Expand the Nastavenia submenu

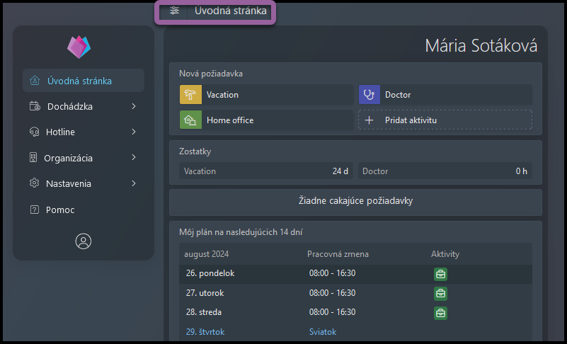(133, 184)
